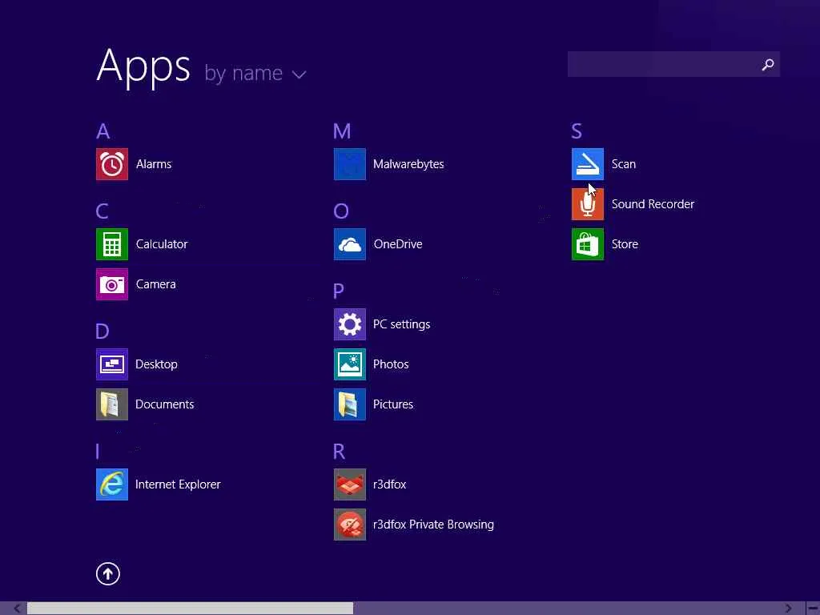Open the Camera app icon
The width and height of the screenshot is (820, 615).
click(112, 284)
